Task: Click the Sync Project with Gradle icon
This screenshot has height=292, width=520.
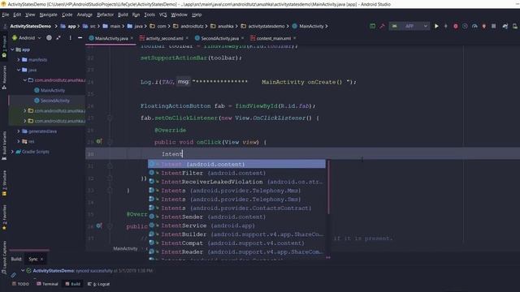Action: coord(505,26)
